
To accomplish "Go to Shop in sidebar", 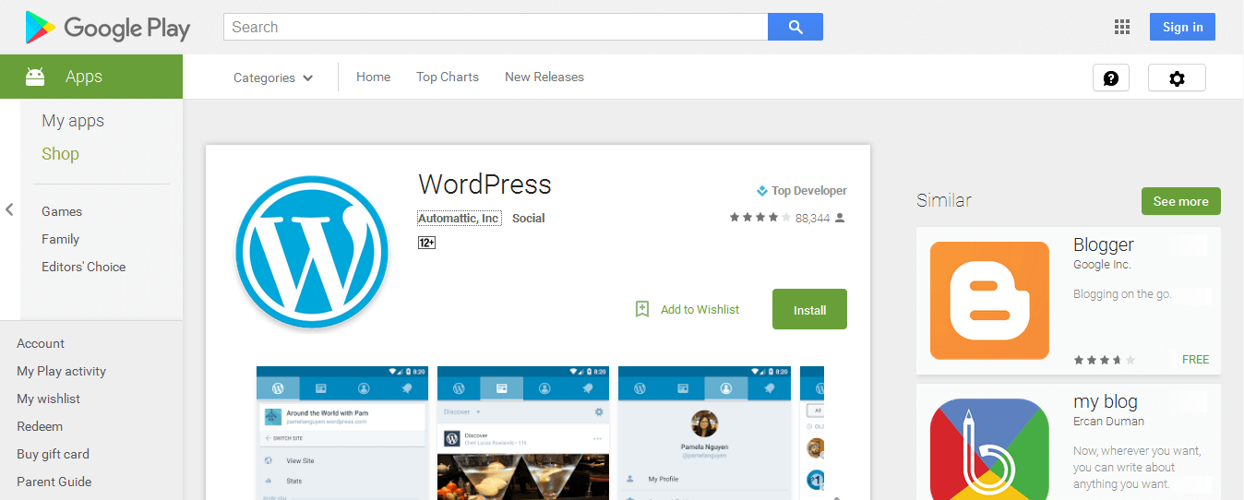I will pyautogui.click(x=60, y=154).
